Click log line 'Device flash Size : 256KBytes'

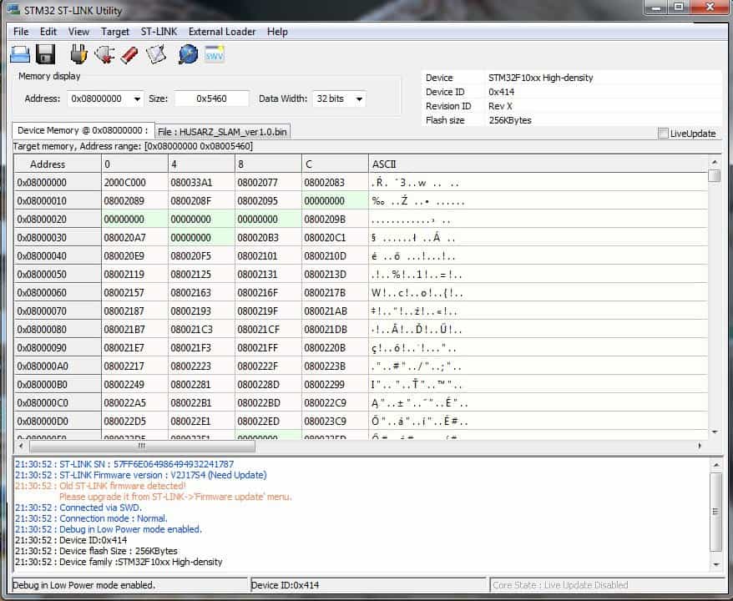[x=96, y=551]
